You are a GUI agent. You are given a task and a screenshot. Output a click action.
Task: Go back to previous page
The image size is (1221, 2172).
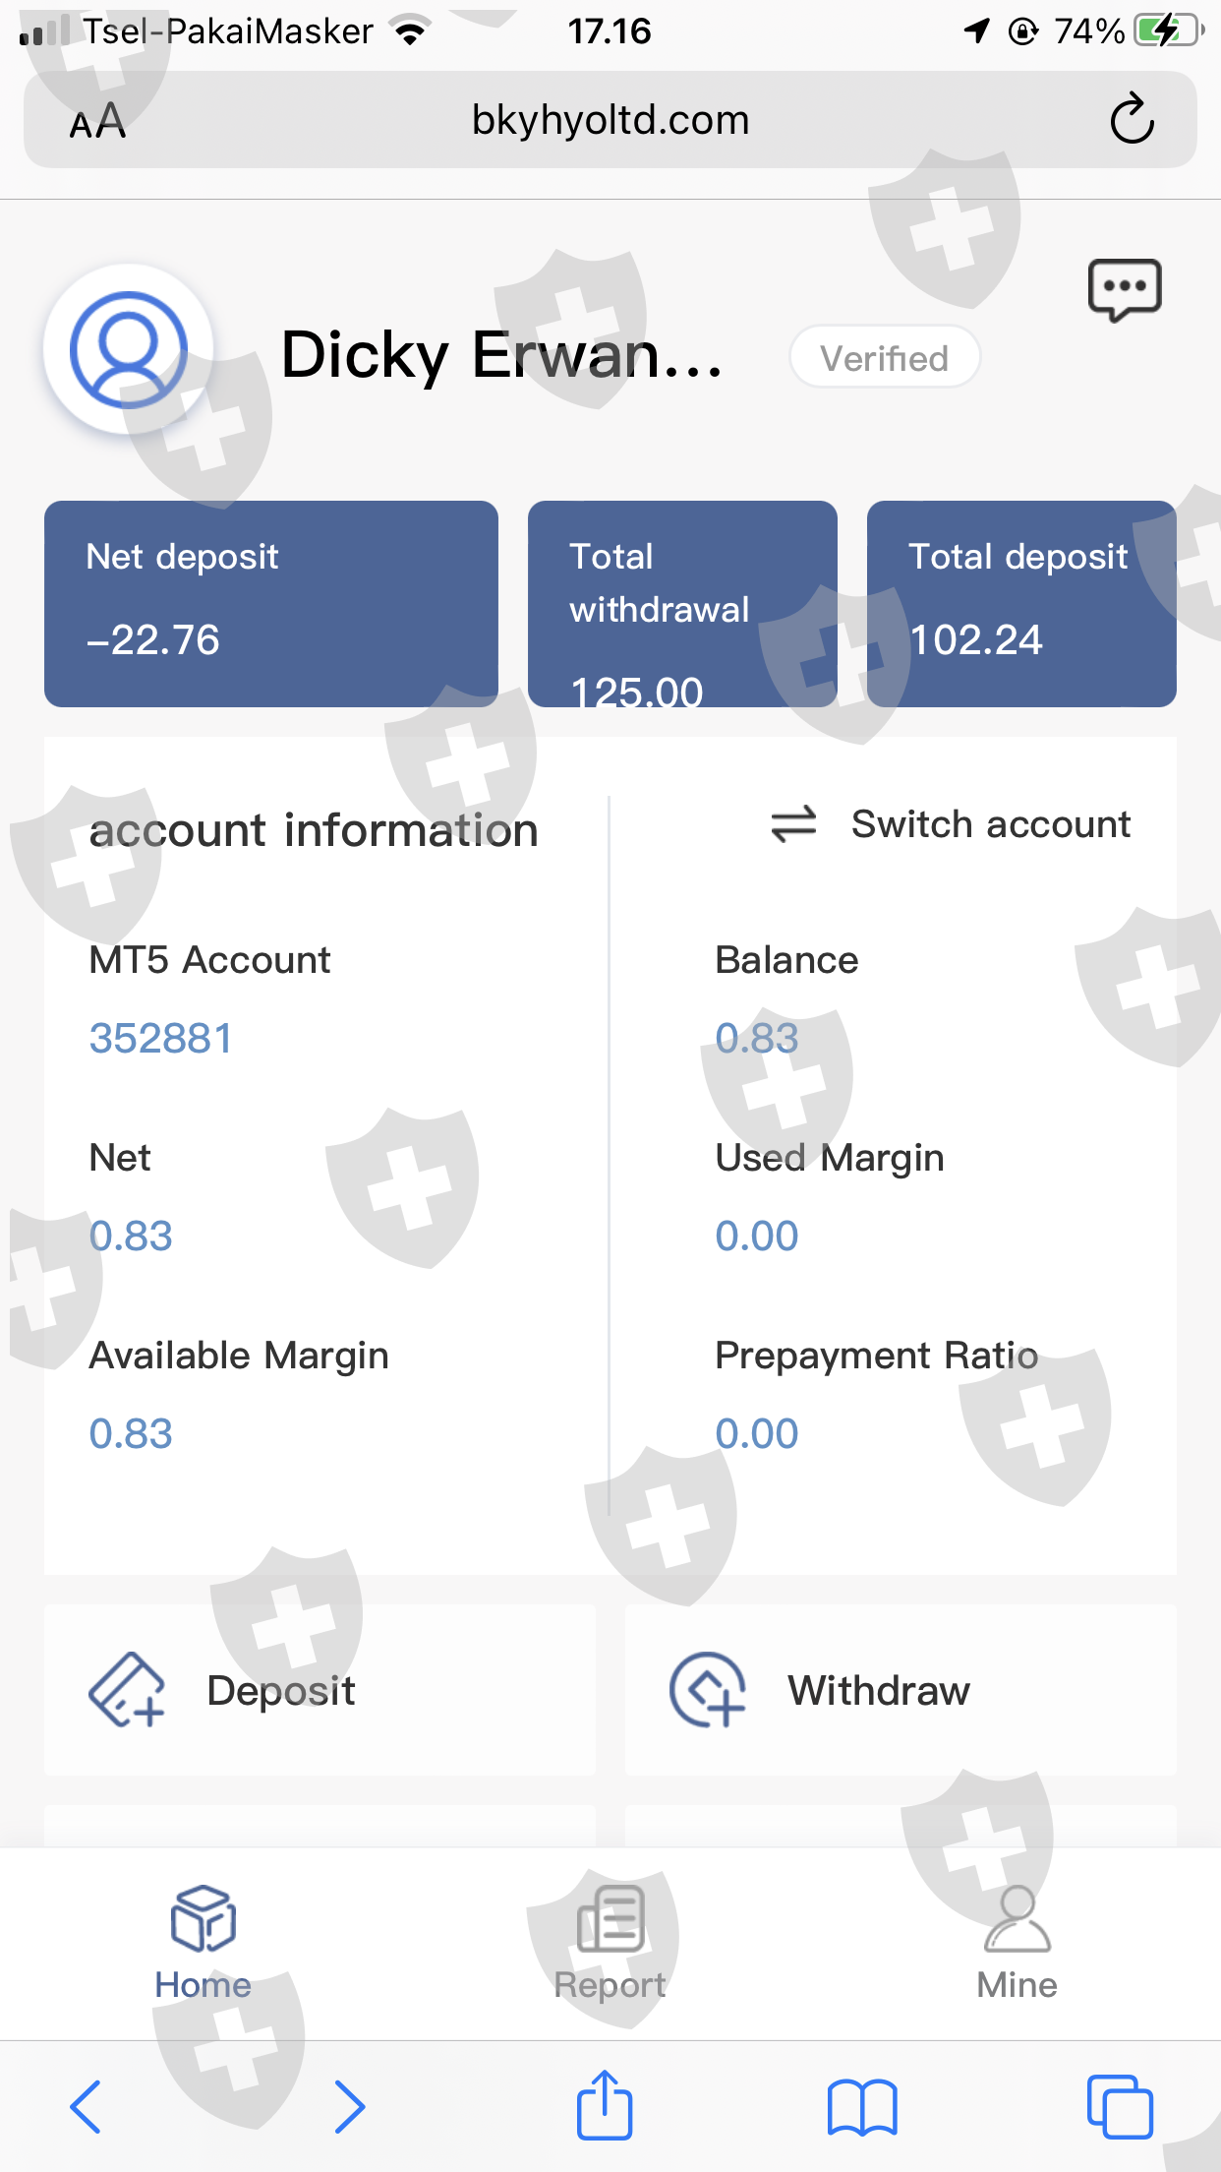[86, 2107]
